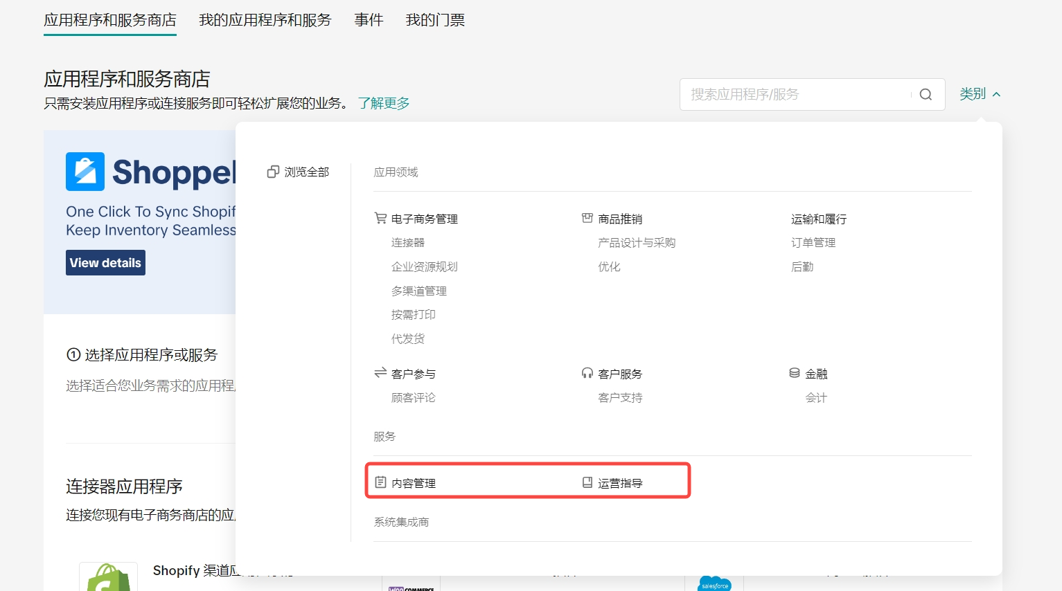Select the 连接器 subcategory
This screenshot has width=1062, height=591.
pos(408,243)
